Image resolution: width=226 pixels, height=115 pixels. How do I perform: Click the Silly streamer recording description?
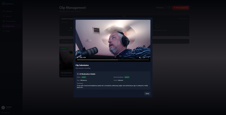(x=83, y=68)
